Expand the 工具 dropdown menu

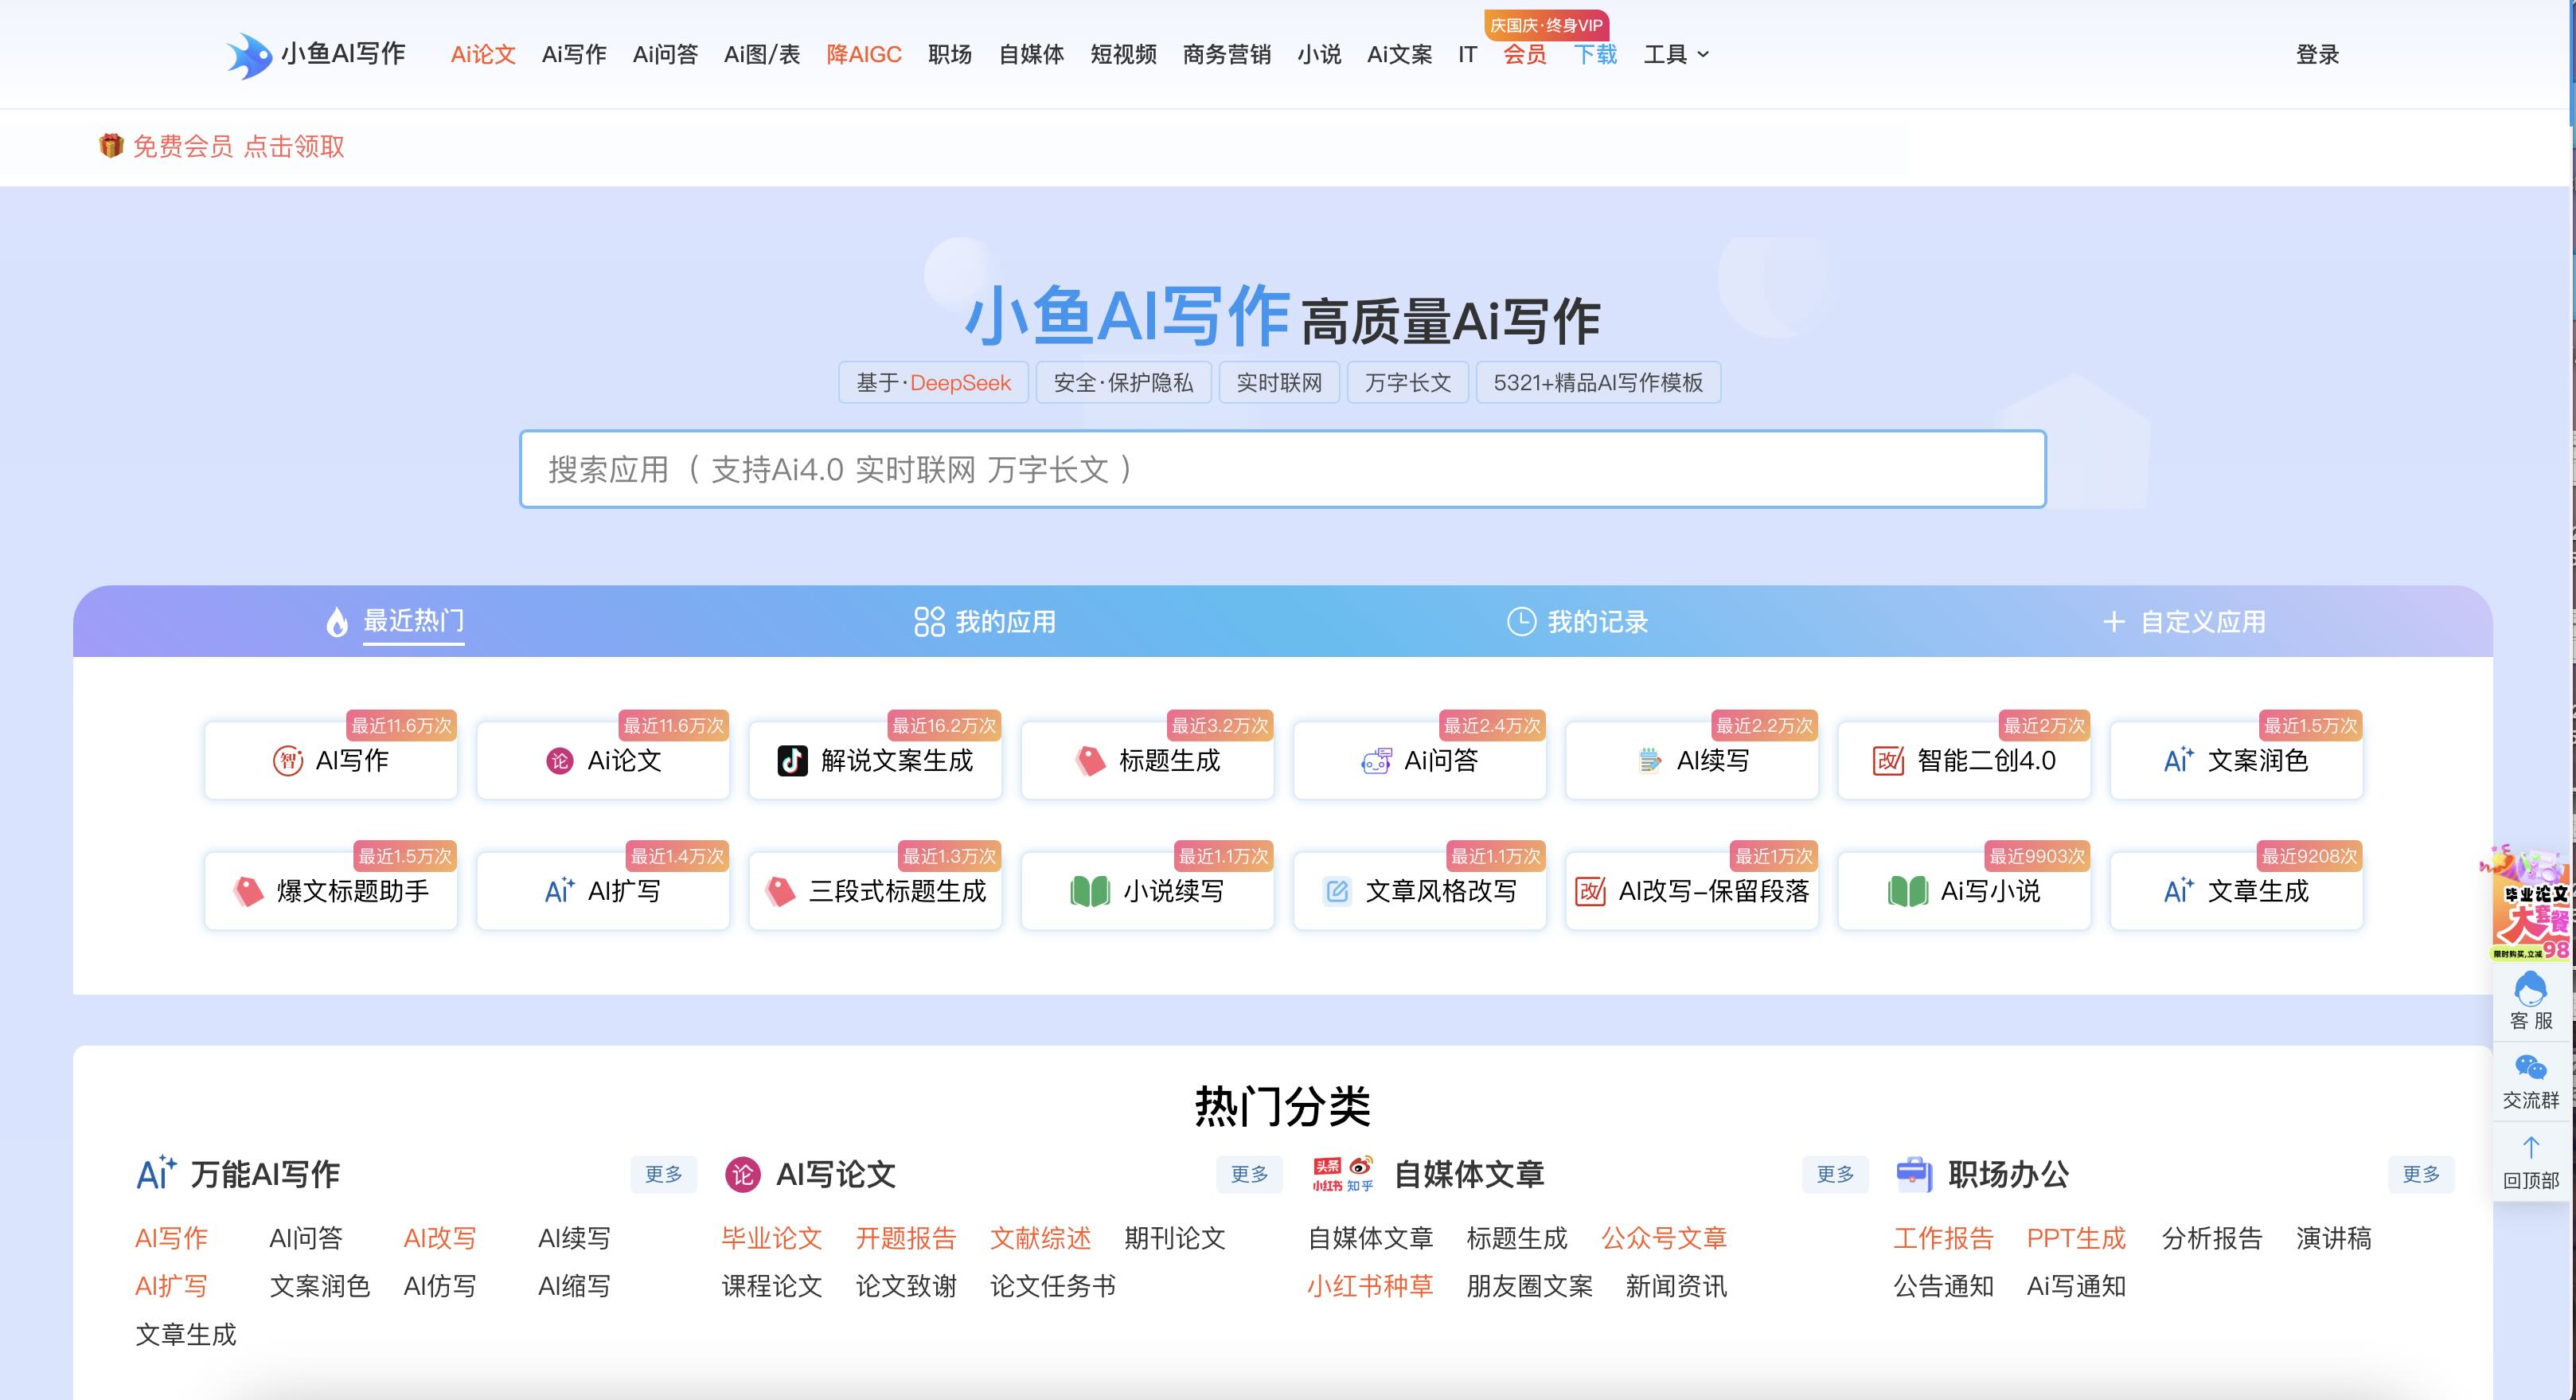coord(1676,55)
